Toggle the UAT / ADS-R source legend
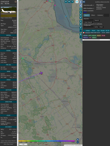Screen dimensions: 110x146 click(x=92, y=36)
